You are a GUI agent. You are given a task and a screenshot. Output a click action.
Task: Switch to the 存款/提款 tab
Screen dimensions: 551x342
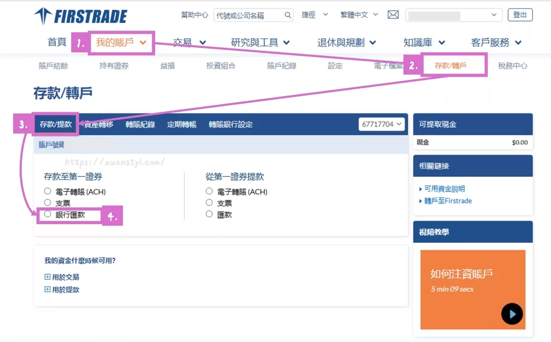pyautogui.click(x=55, y=124)
